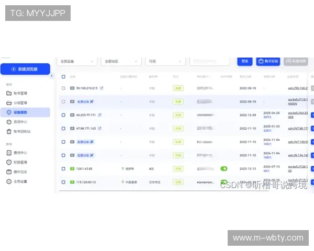Toggle the select-all checkbox in table header
Screen dimensions: 314x251
coord(63,77)
